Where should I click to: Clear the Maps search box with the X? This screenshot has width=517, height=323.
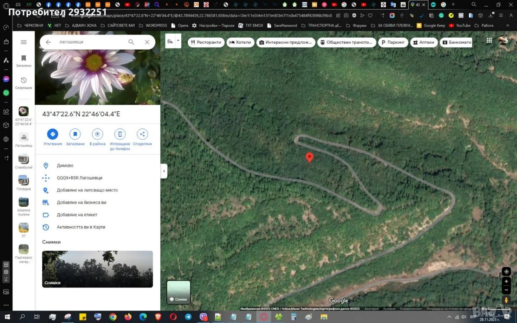[x=147, y=42]
